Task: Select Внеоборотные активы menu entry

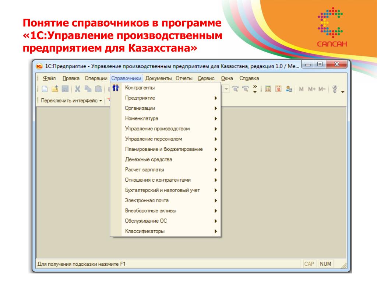Action: tap(165, 211)
